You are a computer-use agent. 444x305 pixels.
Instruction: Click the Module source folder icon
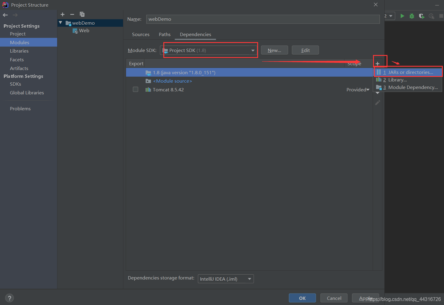(x=148, y=81)
